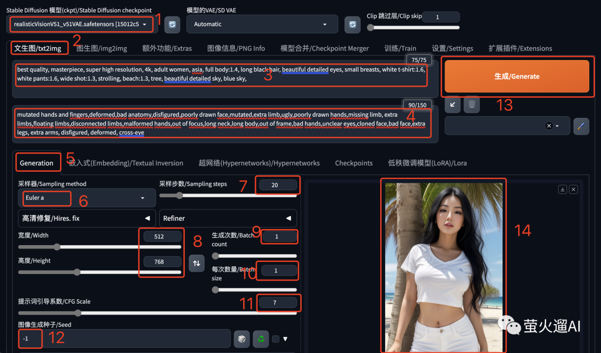Open the edit styles pencil icon

[x=581, y=126]
